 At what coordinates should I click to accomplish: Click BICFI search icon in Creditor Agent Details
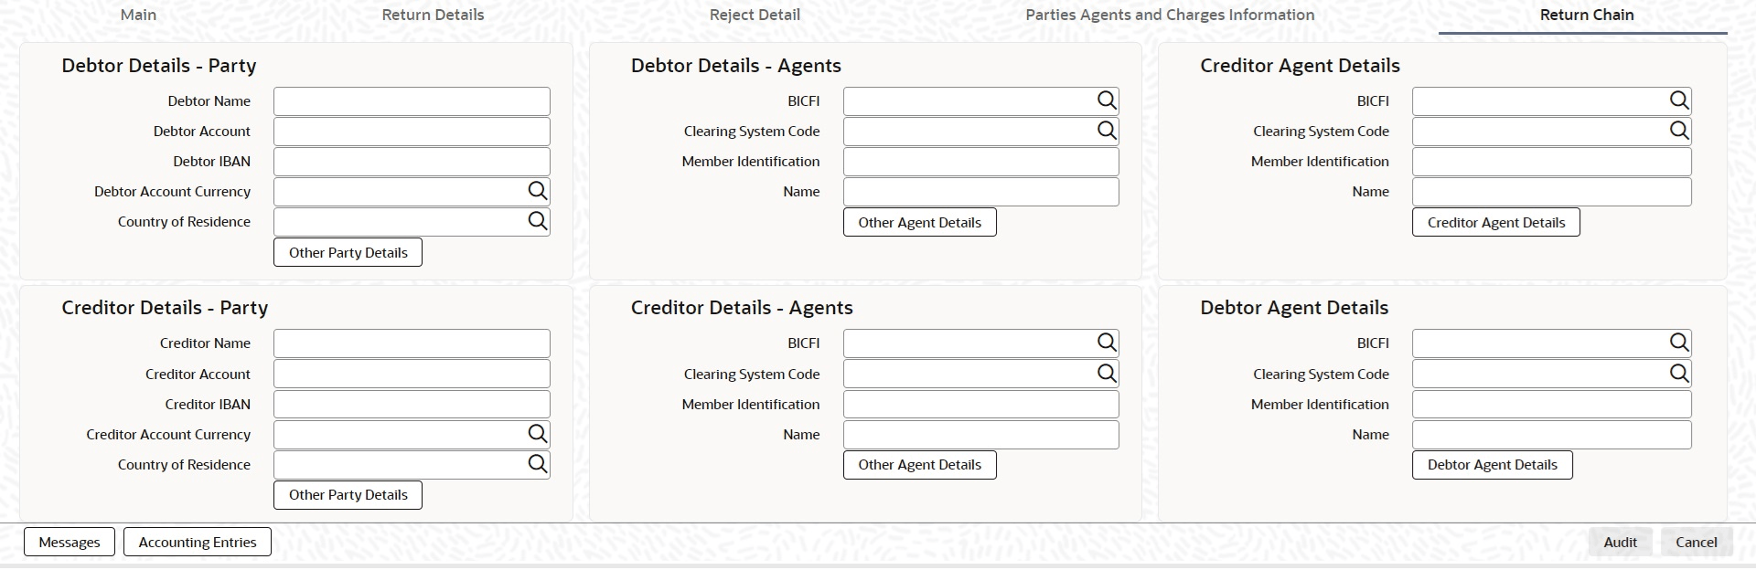[x=1678, y=100]
